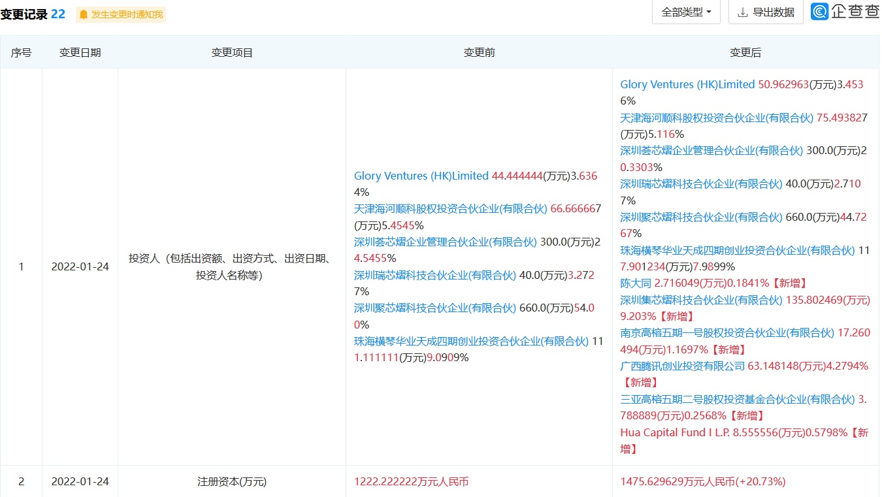Click the 陈大同 investor link

(x=636, y=283)
